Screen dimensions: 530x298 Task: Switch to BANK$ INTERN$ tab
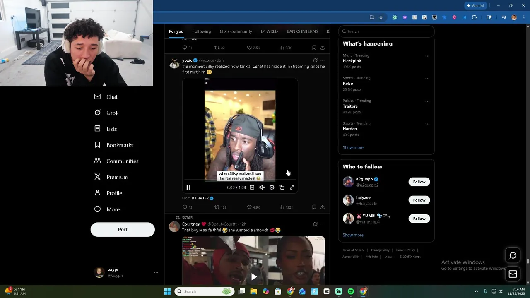[x=302, y=31]
